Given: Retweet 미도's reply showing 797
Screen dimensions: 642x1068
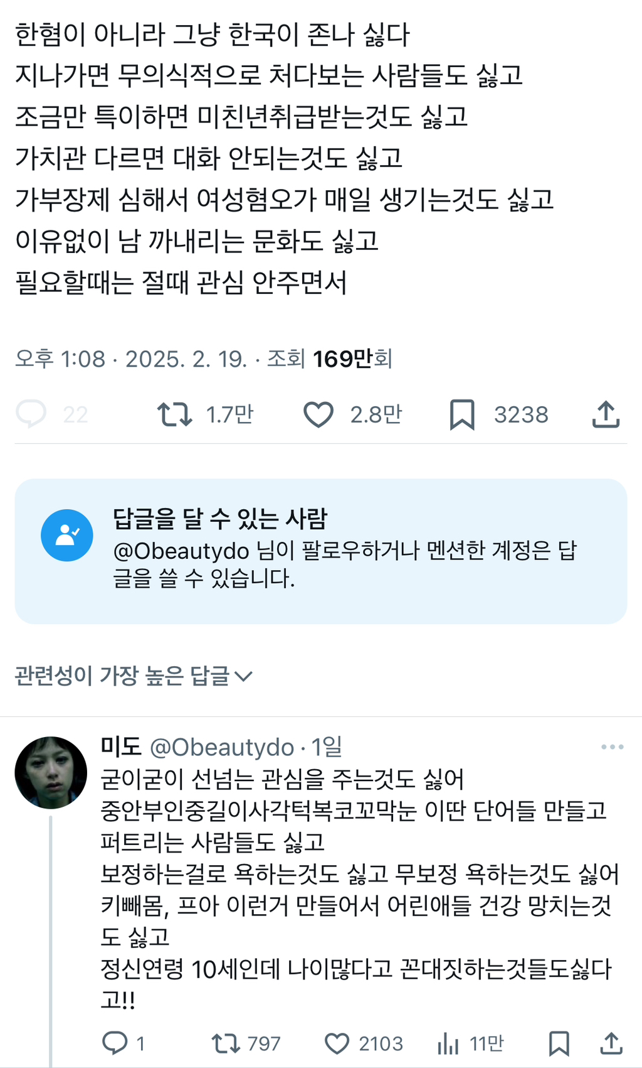Looking at the screenshot, I should (x=226, y=1043).
